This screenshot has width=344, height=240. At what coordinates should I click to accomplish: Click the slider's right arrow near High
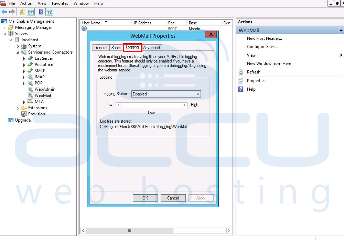(x=184, y=105)
